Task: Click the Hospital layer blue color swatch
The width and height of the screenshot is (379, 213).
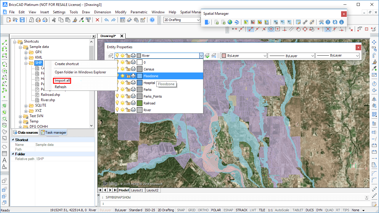Action: [x=140, y=83]
